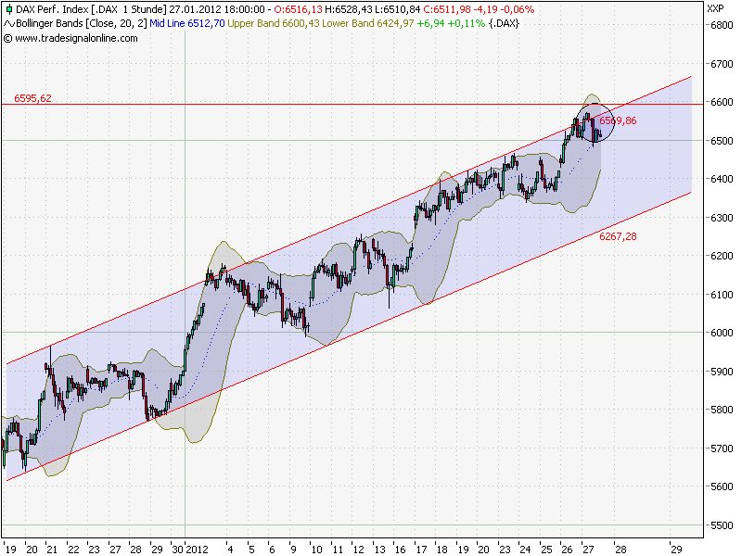Click the 5700 price axis label
742x556 pixels.
[x=722, y=449]
